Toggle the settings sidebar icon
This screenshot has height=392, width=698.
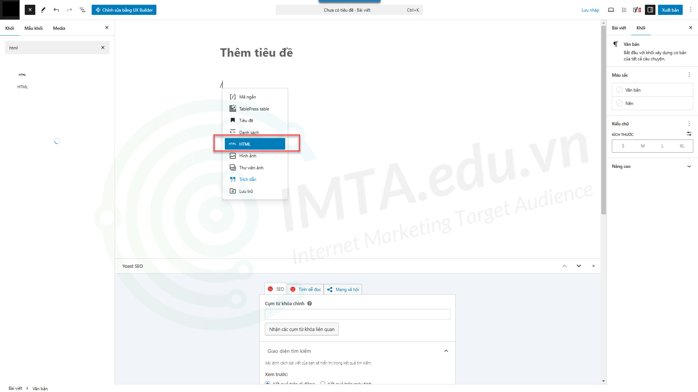(x=650, y=10)
